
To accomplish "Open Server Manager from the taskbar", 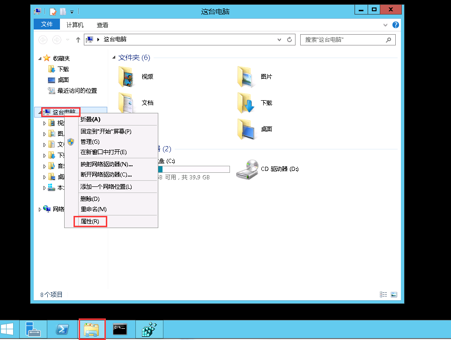I will [33, 329].
